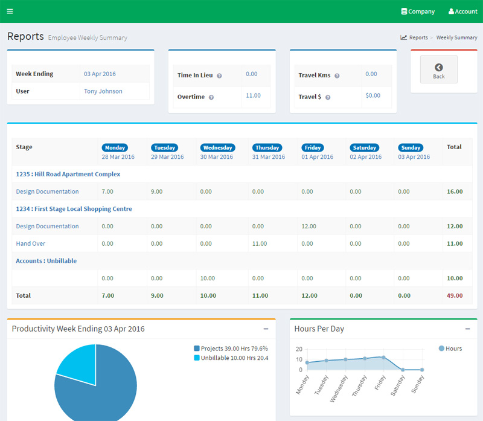Open Reports from the breadcrumb trail
The image size is (483, 421).
pos(418,37)
